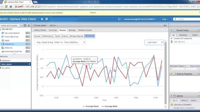The height and width of the screenshot is (112, 200).
Task: Open chart metric dropdown
Action: [x=60, y=42]
